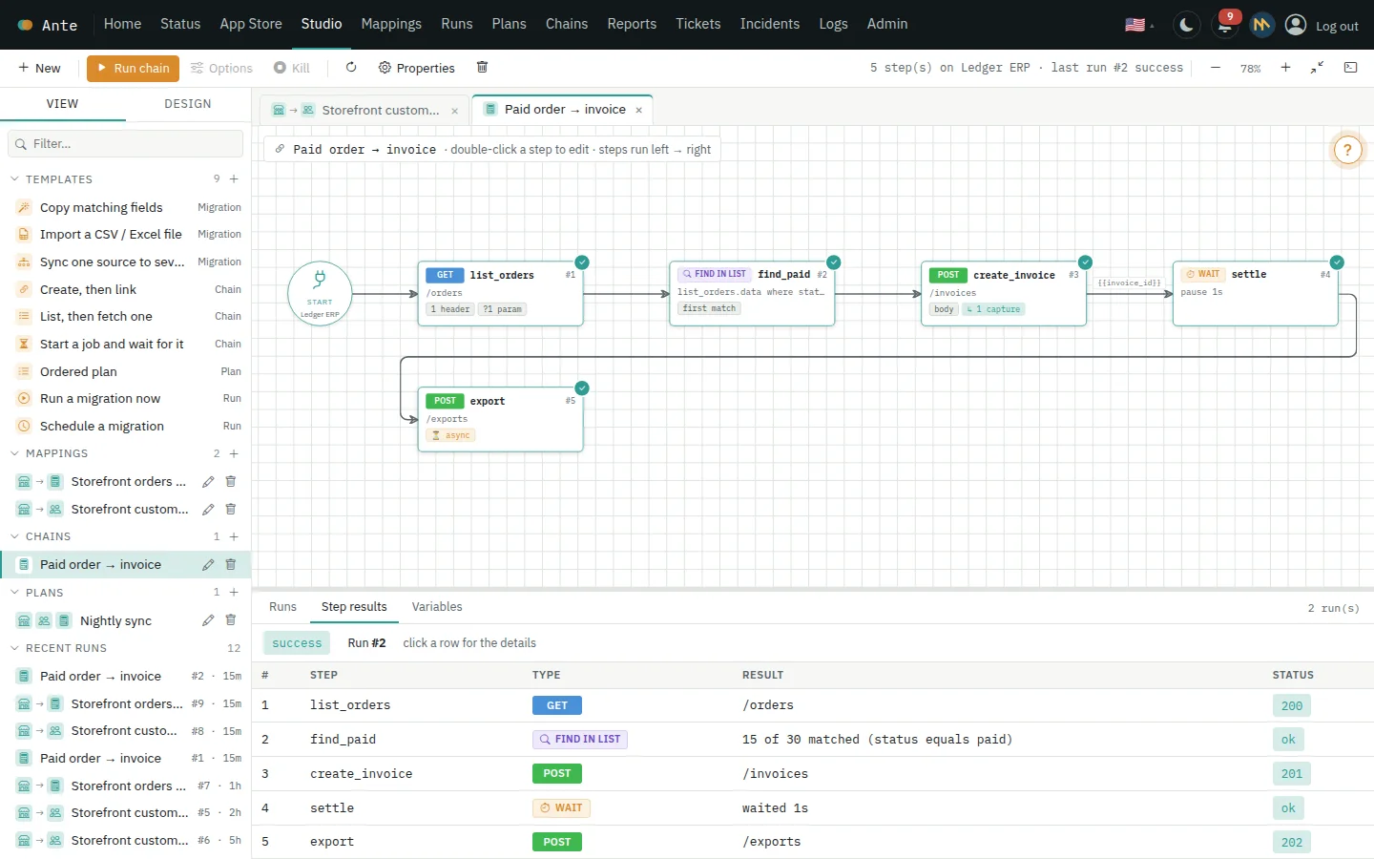Click the trash icon in the toolbar
This screenshot has height=859, width=1374.
tap(482, 67)
